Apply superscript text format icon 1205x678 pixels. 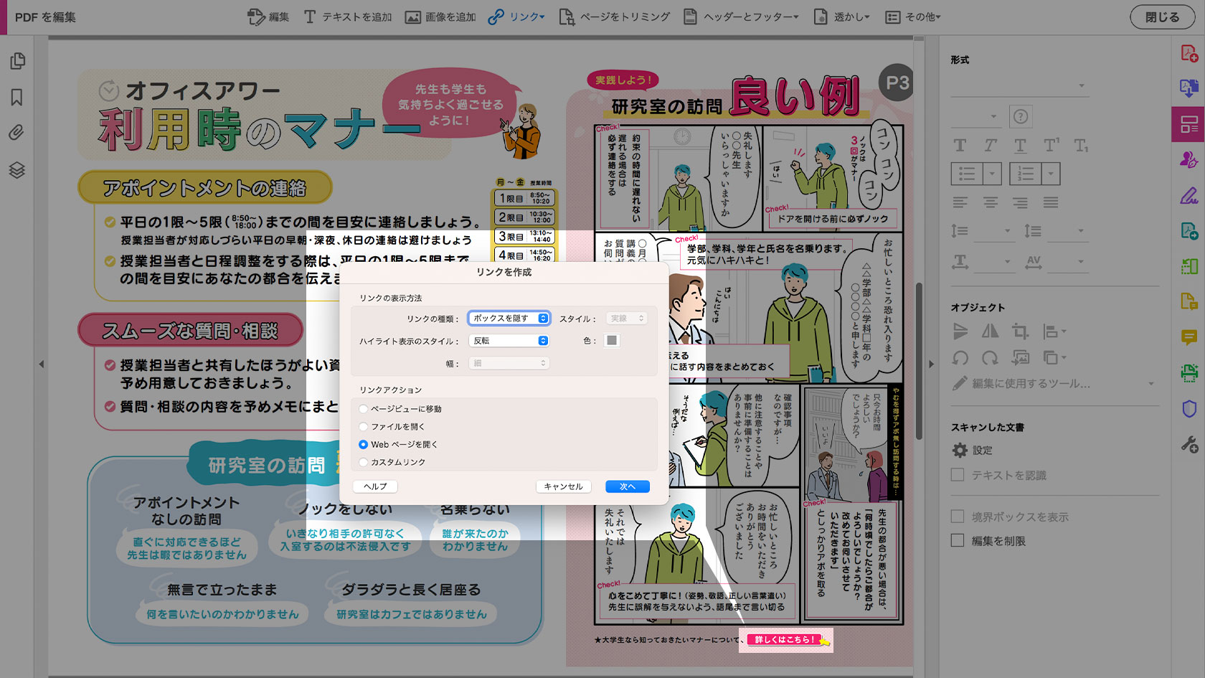coord(1051,146)
